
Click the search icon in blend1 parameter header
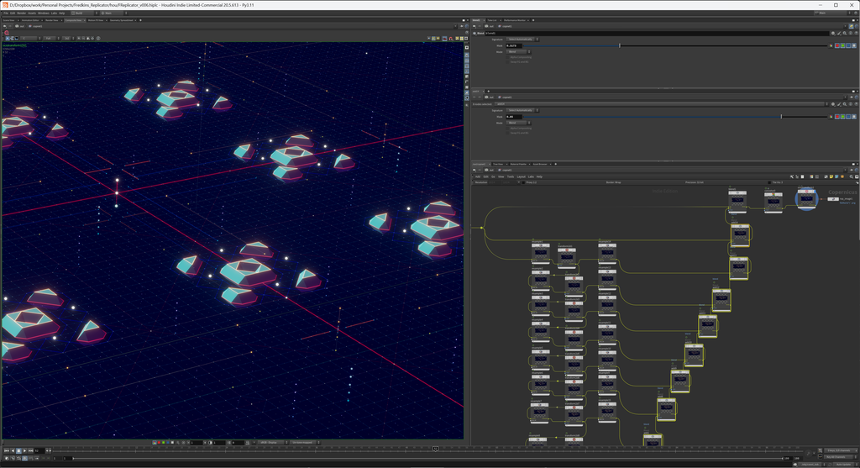845,33
